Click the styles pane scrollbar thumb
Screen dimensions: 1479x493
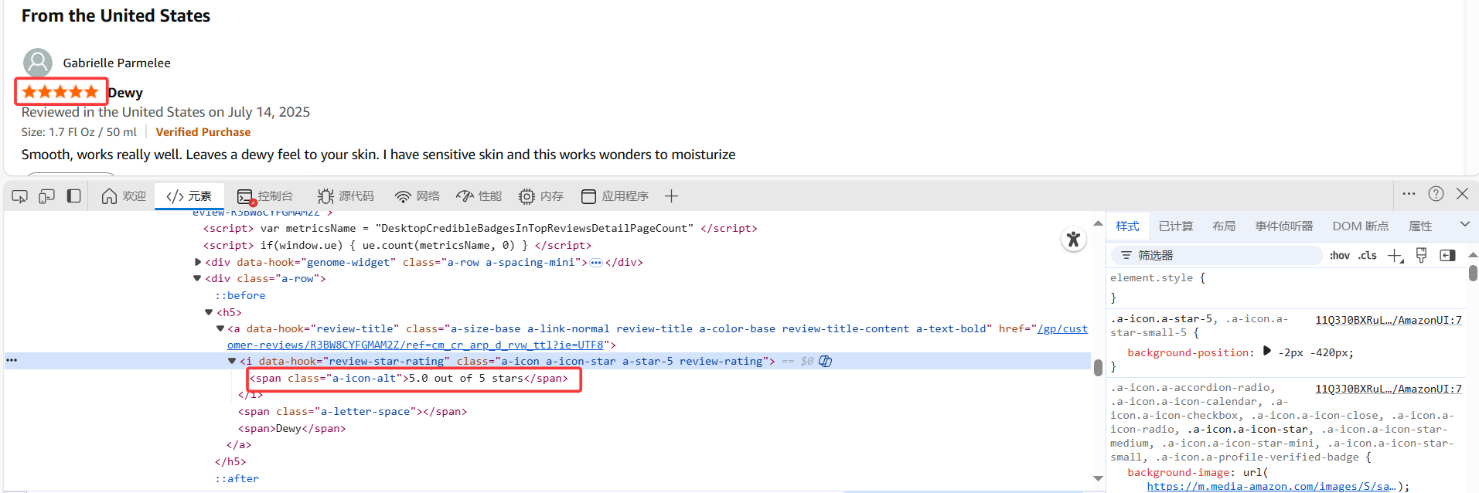coord(1473,273)
